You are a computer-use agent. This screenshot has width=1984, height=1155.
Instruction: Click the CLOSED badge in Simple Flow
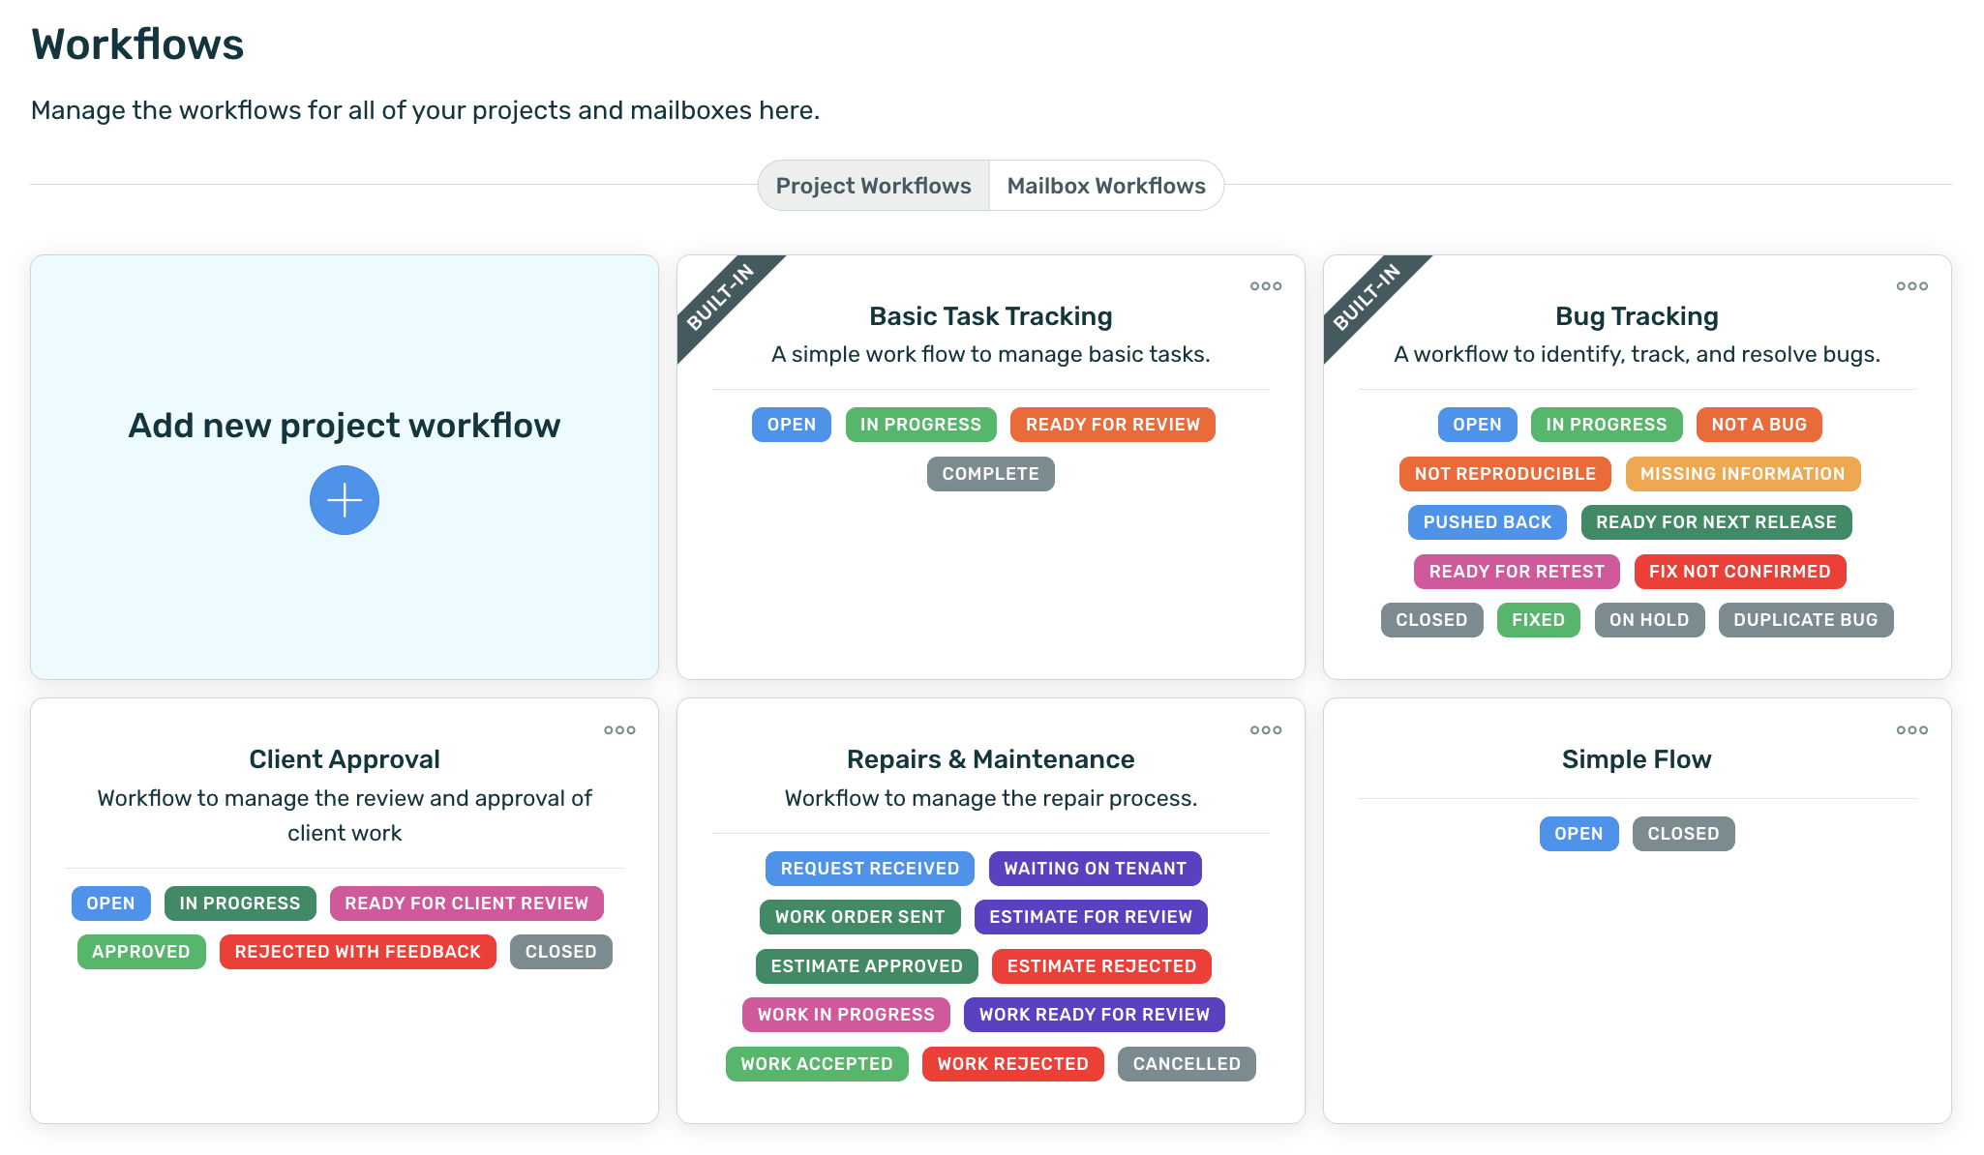tap(1683, 833)
